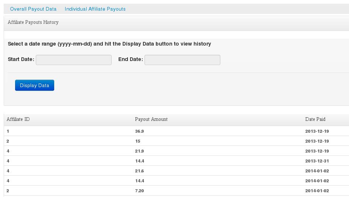Click the Date Paid column header
Image resolution: width=349 pixels, height=197 pixels.
point(315,119)
